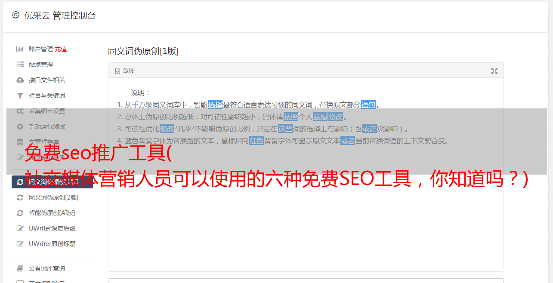
Task: Click the refresh icon beside 同义词伪原创[2版]
Action: point(20,197)
